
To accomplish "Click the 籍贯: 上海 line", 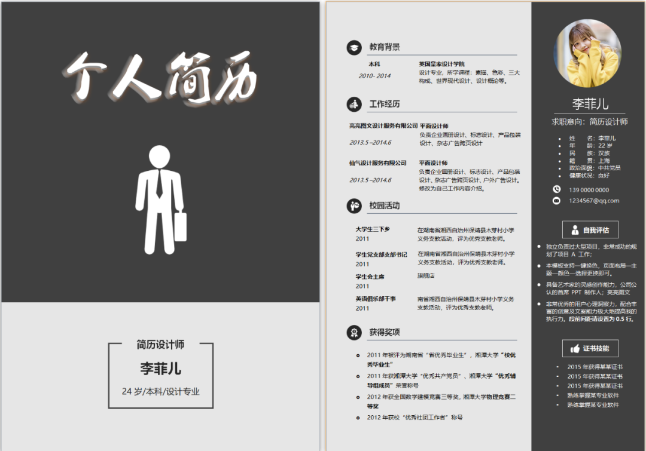I will 590,161.
